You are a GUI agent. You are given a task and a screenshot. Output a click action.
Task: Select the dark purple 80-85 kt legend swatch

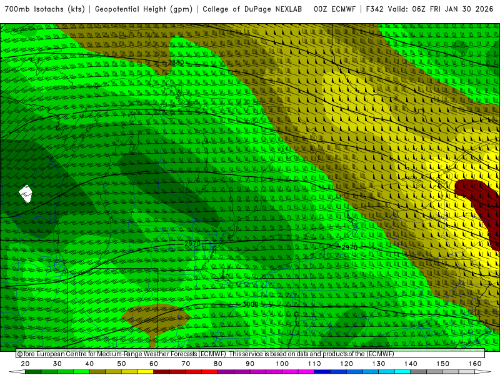tap(226, 372)
